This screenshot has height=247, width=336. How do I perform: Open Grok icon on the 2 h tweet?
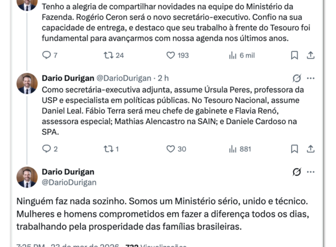point(296,78)
